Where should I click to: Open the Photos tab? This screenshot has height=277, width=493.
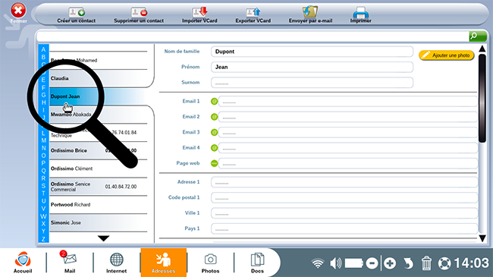point(210,263)
